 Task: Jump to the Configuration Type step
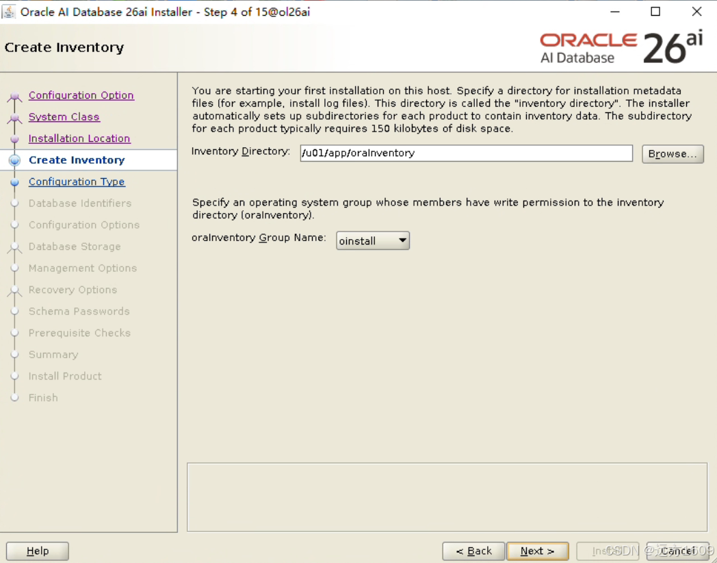click(x=77, y=182)
